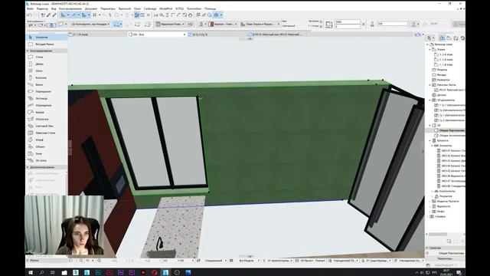Open Windows Start menu
The image size is (490, 276).
(31, 273)
